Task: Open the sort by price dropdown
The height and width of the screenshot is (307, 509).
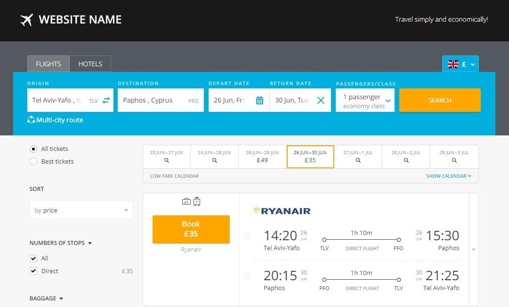Action: (81, 210)
